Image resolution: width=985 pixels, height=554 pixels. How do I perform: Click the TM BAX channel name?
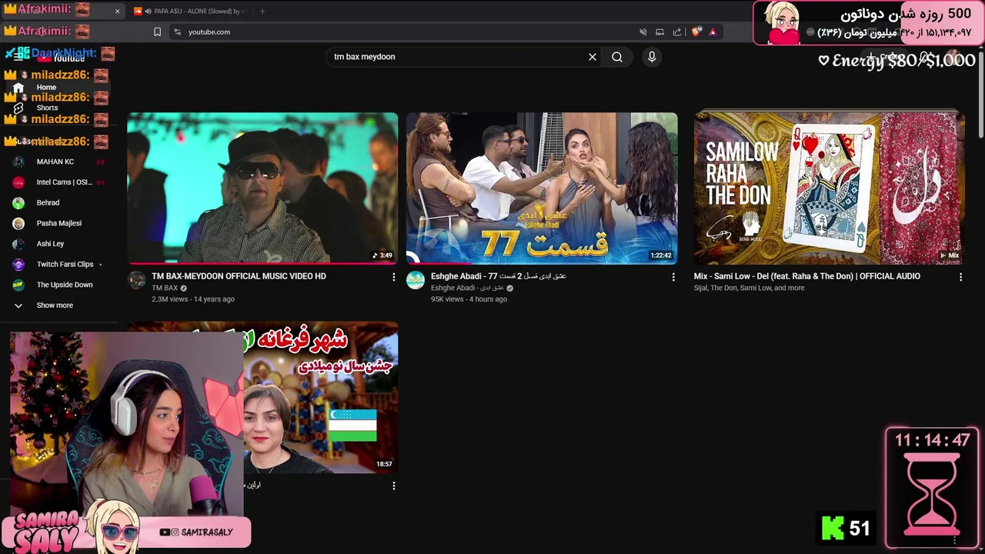(165, 289)
